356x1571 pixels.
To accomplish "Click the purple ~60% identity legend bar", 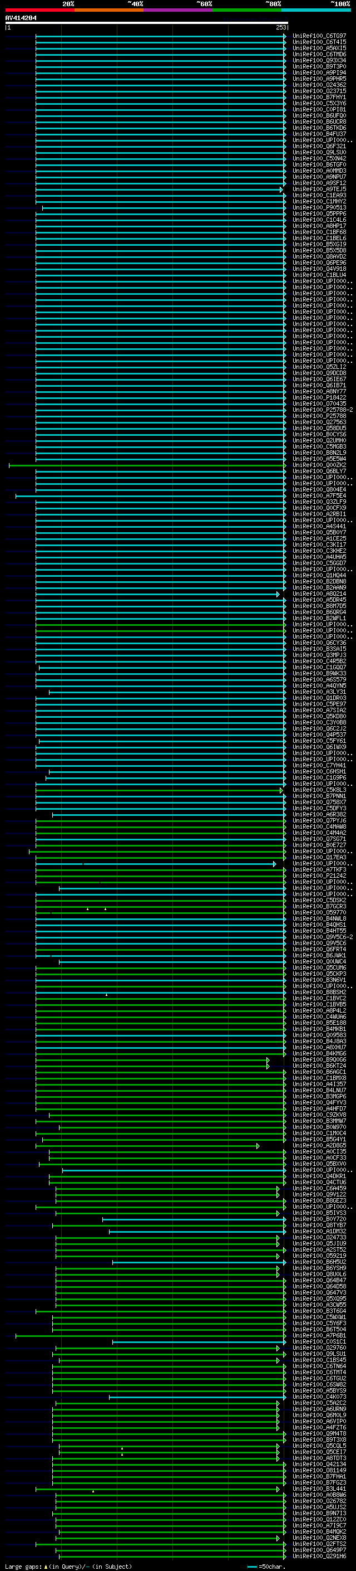I will point(179,10).
